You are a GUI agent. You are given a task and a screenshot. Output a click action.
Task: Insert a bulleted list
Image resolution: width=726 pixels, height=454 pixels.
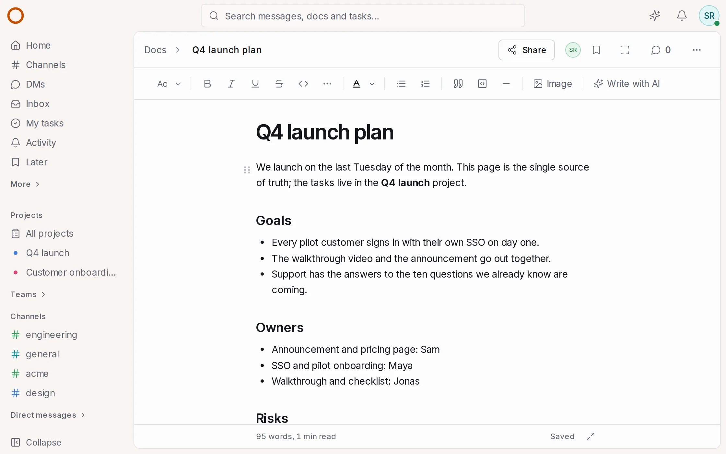pyautogui.click(x=401, y=84)
